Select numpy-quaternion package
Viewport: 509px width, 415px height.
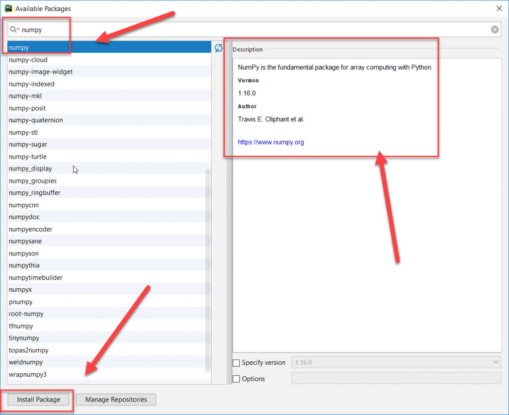tap(109, 120)
